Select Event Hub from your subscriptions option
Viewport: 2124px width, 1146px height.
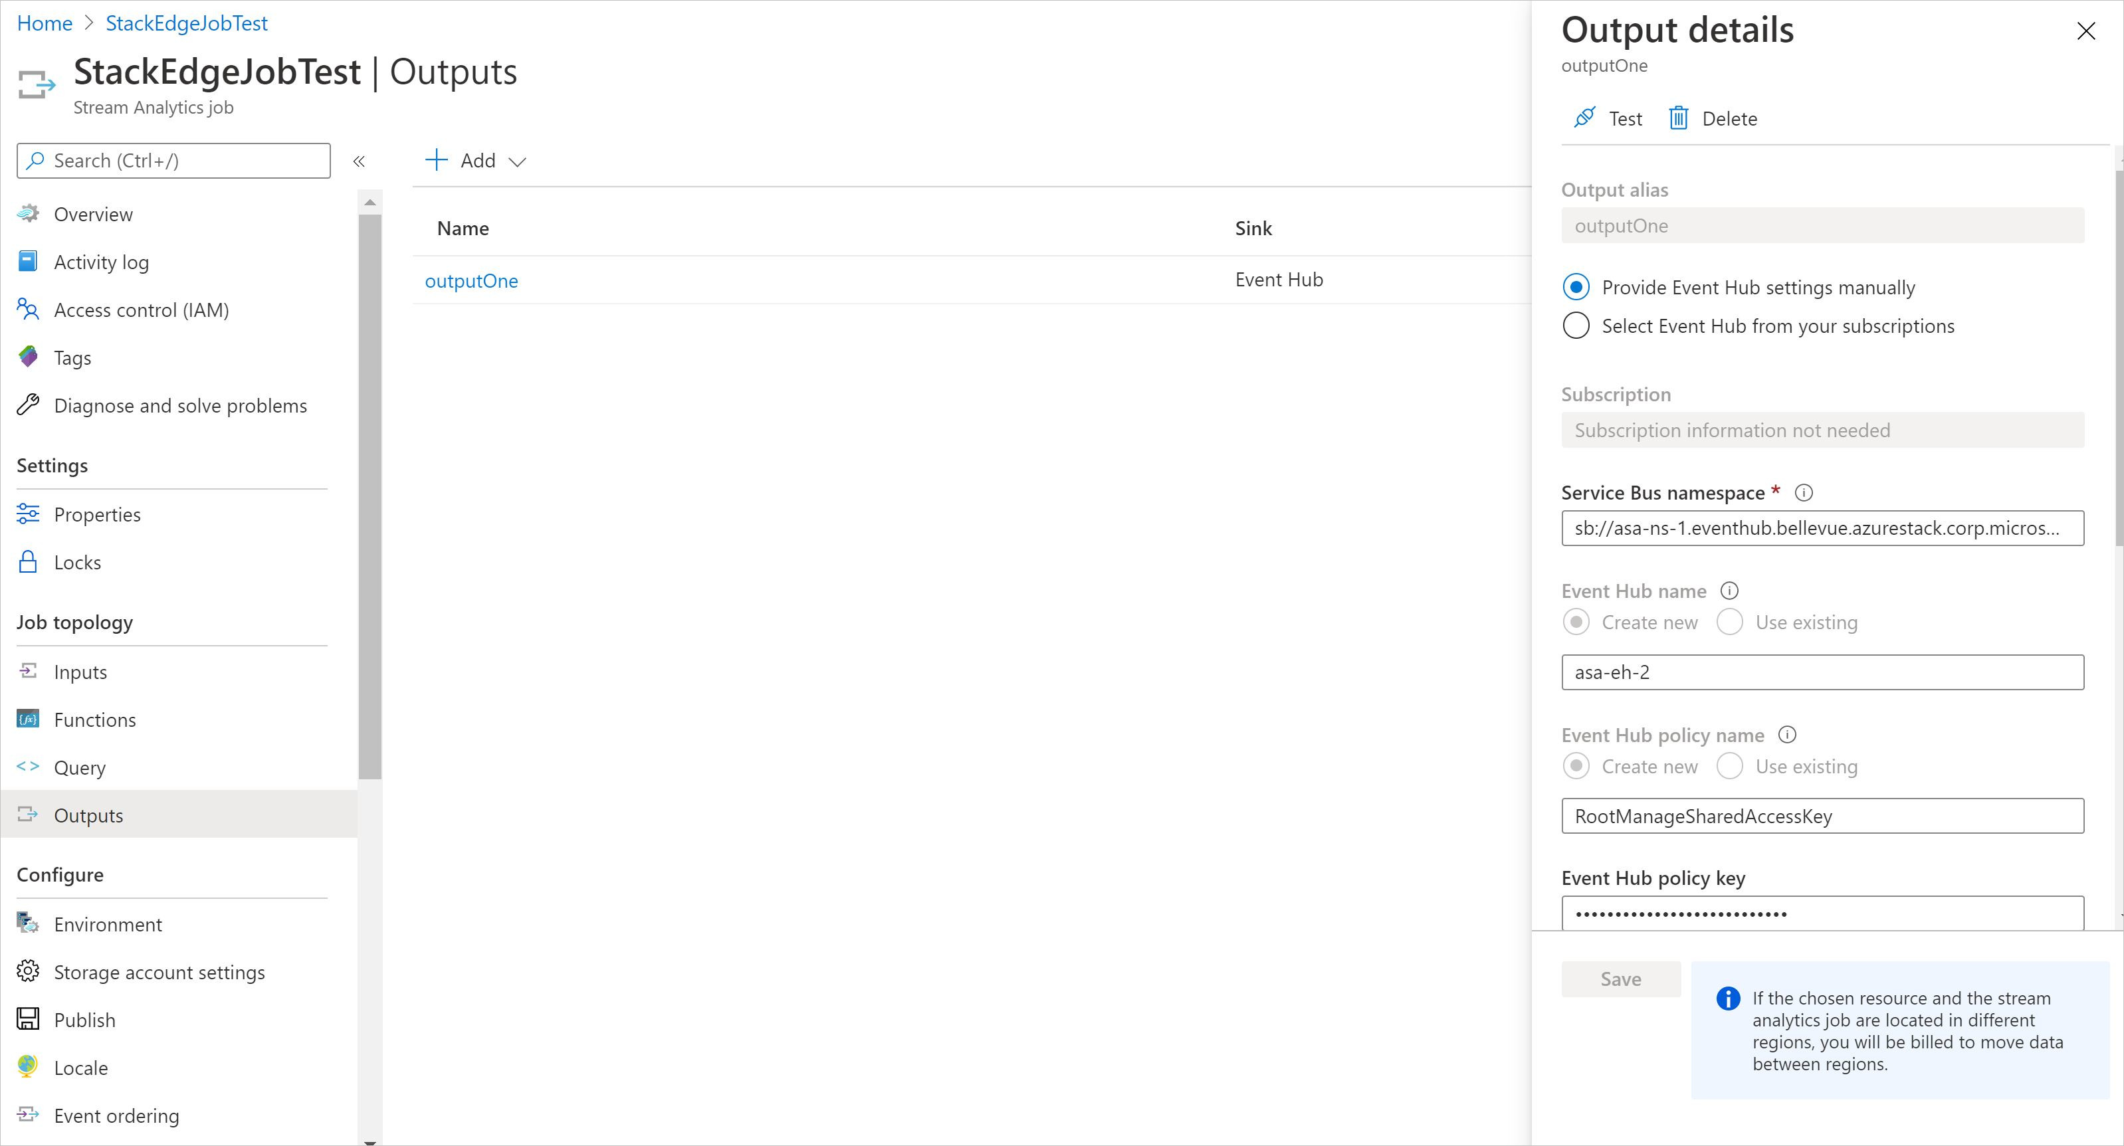pos(1576,326)
